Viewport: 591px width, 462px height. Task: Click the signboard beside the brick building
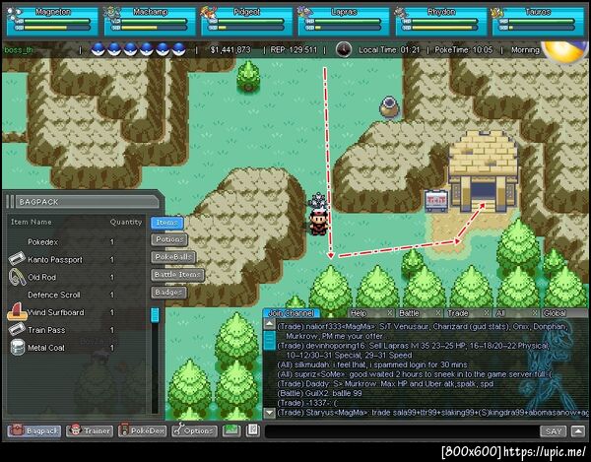click(x=436, y=200)
